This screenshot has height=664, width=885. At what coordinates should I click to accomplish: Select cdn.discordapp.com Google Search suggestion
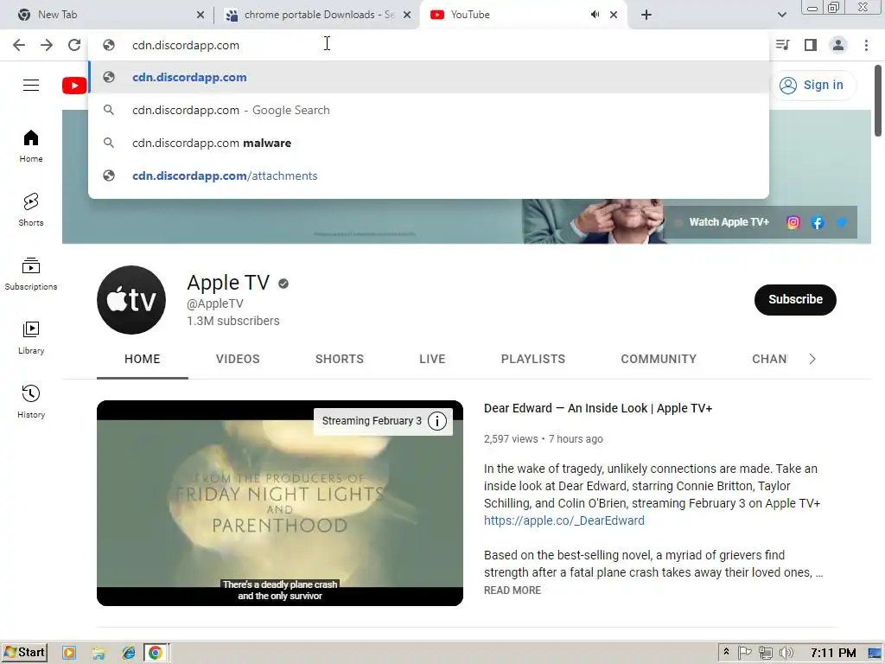point(429,110)
